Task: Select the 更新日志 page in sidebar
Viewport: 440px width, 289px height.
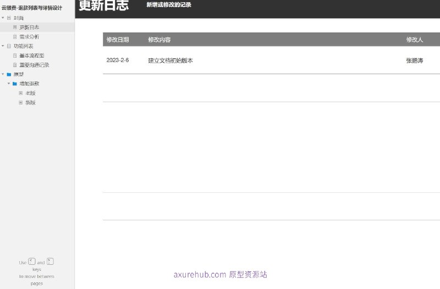Action: click(29, 27)
